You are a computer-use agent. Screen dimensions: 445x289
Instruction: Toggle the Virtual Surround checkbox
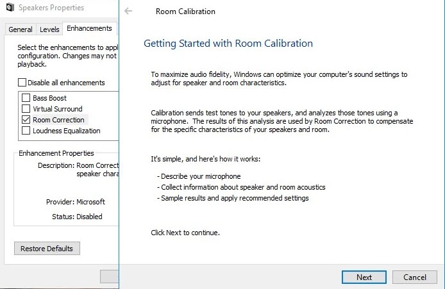[26, 109]
